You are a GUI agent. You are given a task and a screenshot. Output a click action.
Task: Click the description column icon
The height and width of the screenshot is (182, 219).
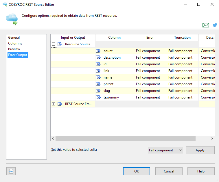(x=98, y=57)
